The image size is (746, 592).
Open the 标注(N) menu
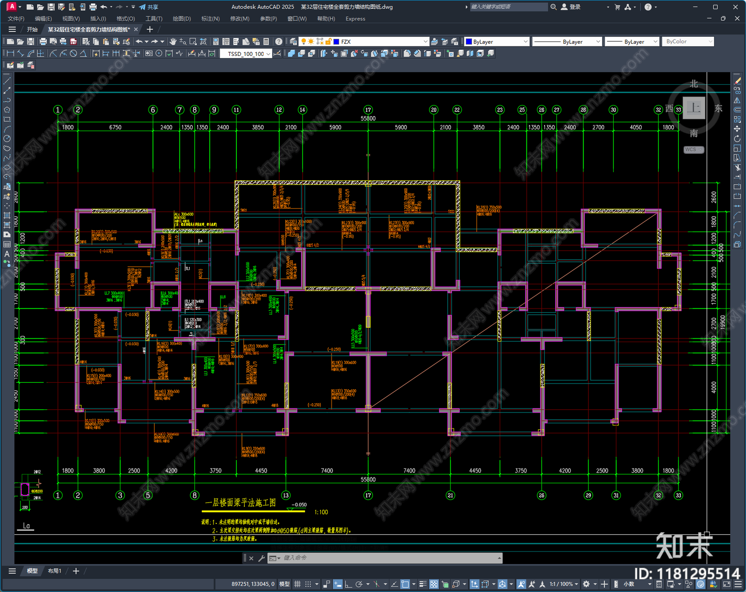click(x=210, y=19)
